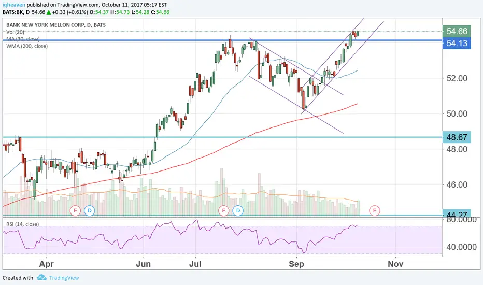Click the Nov label on time axis
The width and height of the screenshot is (483, 285).
tap(395, 264)
